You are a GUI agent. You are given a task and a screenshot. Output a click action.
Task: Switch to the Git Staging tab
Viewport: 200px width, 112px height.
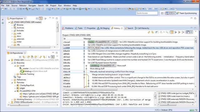(103, 28)
